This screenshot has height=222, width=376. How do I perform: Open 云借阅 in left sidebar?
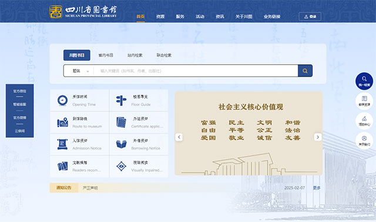click(19, 131)
